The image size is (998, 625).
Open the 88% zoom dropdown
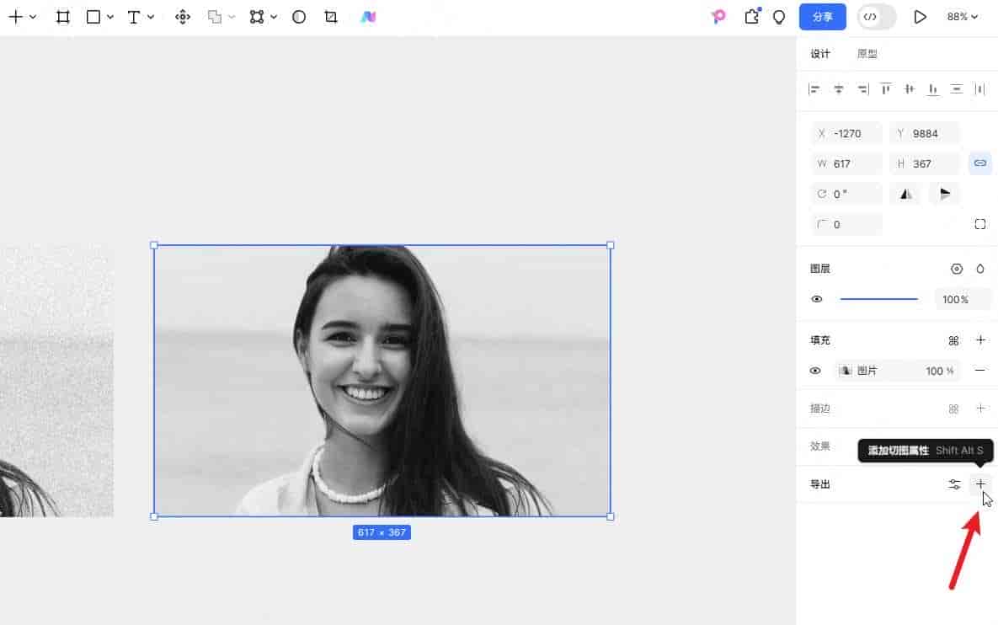pyautogui.click(x=962, y=17)
